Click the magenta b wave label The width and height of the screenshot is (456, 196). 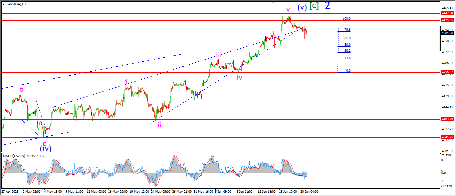point(21,89)
